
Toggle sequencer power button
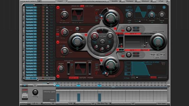point(25,86)
